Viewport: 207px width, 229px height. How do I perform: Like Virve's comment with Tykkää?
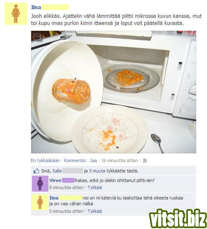coord(95,187)
